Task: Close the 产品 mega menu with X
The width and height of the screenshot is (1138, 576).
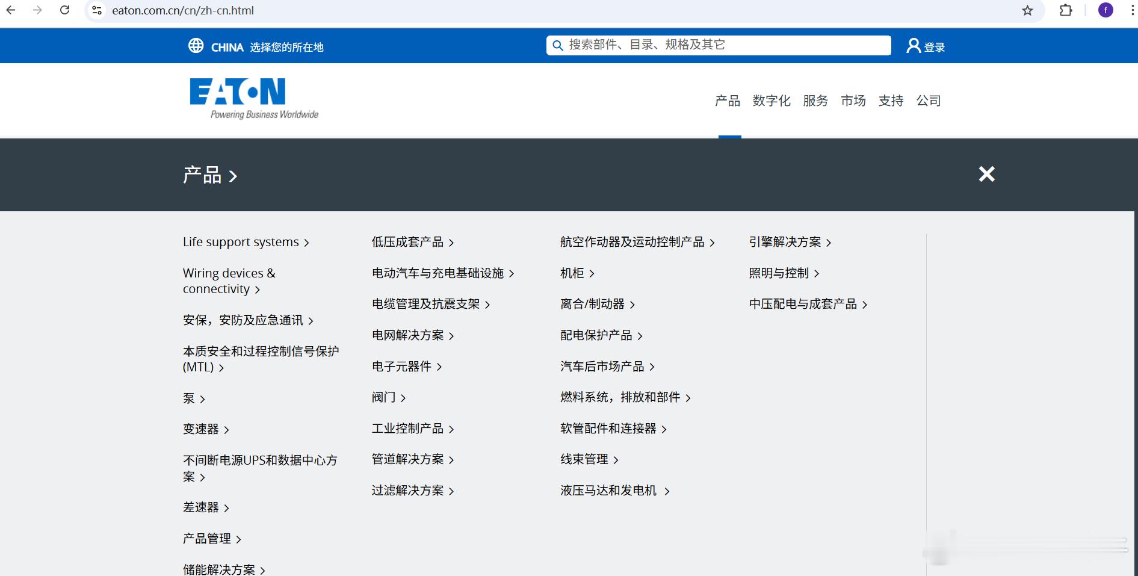Action: (986, 175)
